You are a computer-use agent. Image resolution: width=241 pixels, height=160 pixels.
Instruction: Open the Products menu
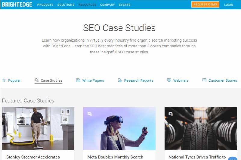click(x=45, y=5)
